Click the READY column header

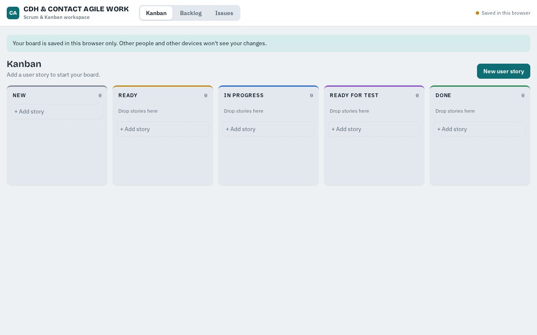tap(128, 95)
